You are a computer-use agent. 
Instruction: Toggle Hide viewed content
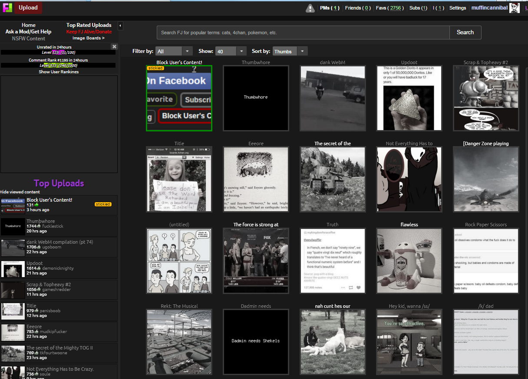click(20, 192)
